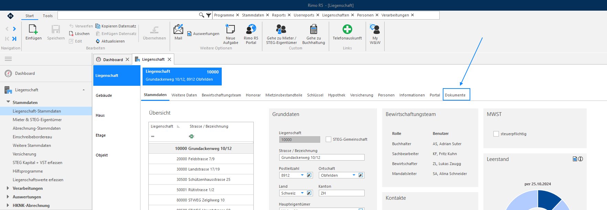Click the filter funnel icon
Viewport: 607px width, 210px height.
click(209, 15)
